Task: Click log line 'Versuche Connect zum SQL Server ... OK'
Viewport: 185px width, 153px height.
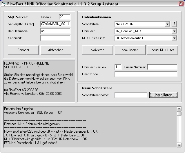Action: pos(33,113)
